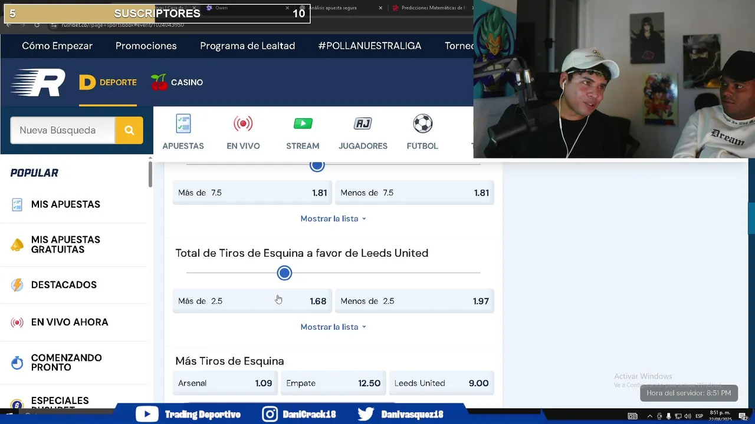Click Destacados lightning bolt icon
Viewport: 755px width, 424px height.
pyautogui.click(x=17, y=285)
